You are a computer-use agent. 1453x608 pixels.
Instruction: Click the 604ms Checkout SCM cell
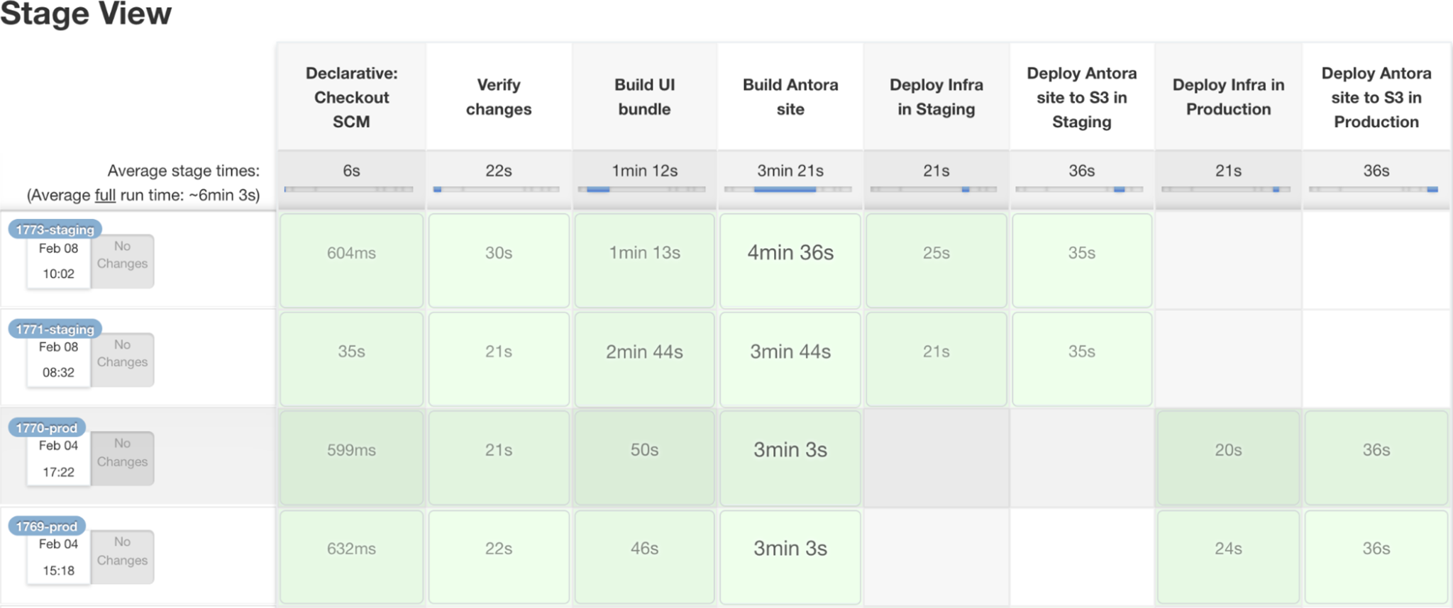pos(350,260)
